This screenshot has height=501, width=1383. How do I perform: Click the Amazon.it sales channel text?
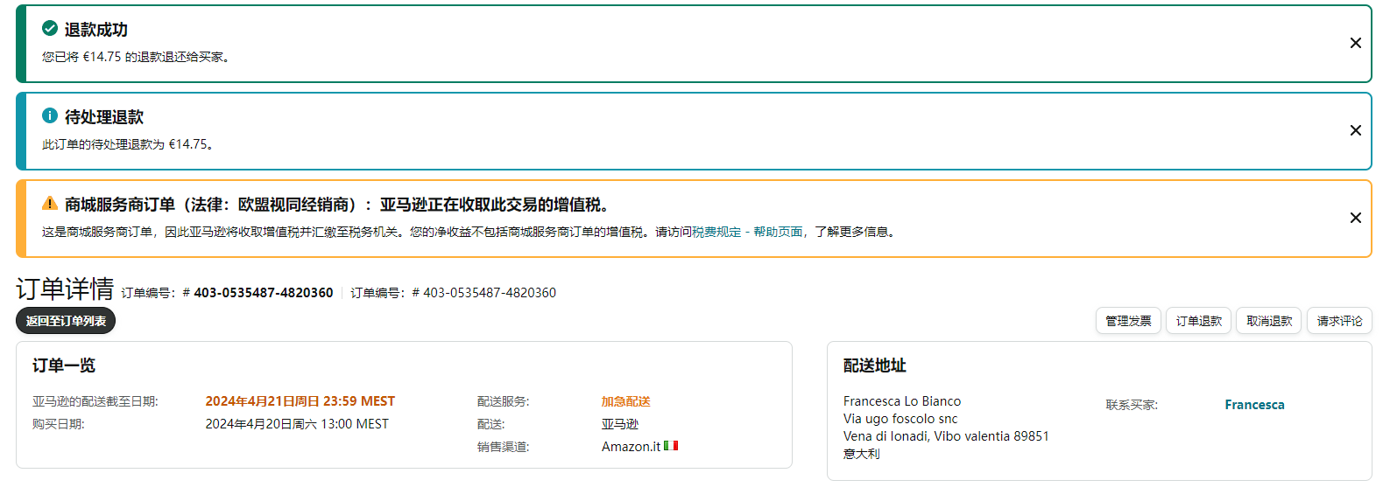pyautogui.click(x=631, y=447)
